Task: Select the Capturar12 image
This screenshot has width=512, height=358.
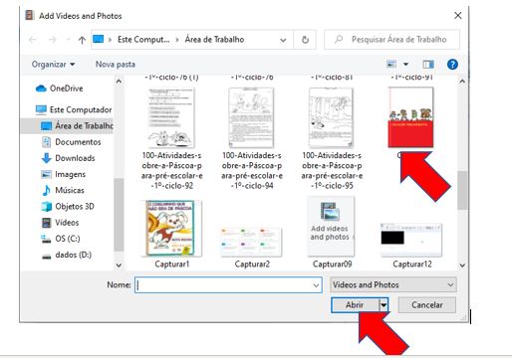Action: (411, 246)
